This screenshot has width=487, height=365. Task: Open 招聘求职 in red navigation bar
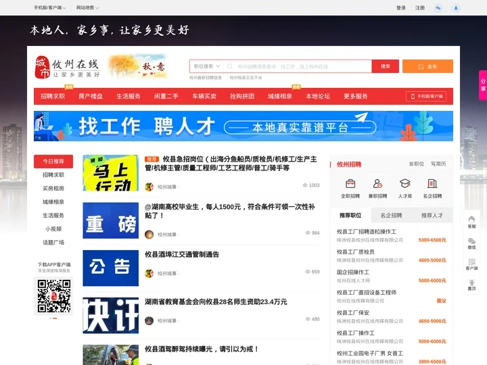[53, 96]
